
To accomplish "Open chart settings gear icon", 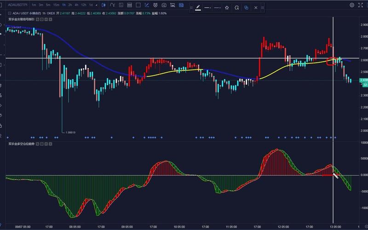I will pos(352,5).
